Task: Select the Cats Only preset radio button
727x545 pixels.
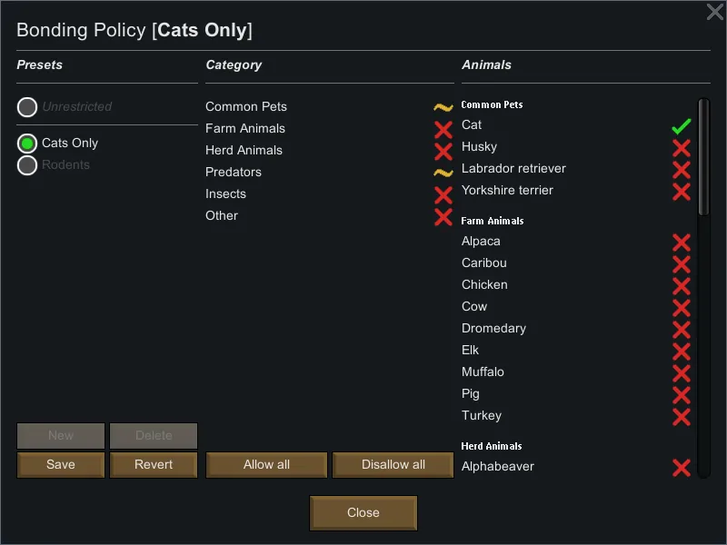Action: (x=27, y=144)
